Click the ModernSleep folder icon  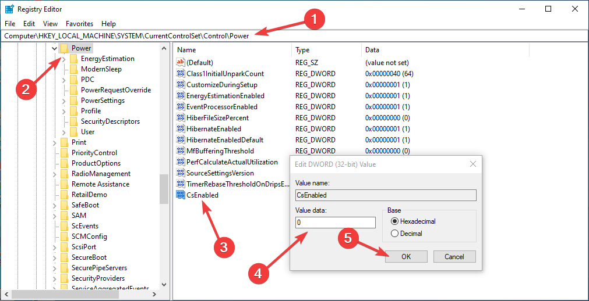point(73,69)
